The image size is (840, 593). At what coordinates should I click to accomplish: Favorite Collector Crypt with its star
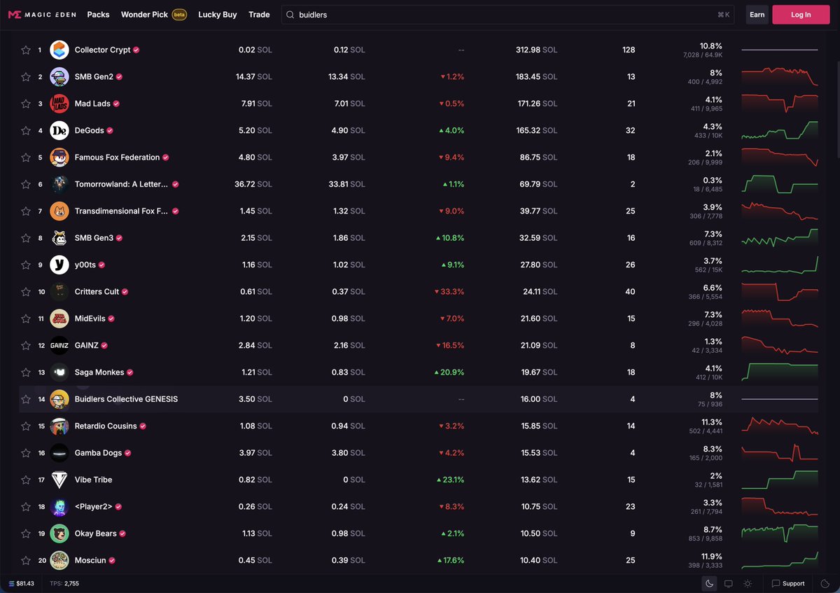[26, 50]
